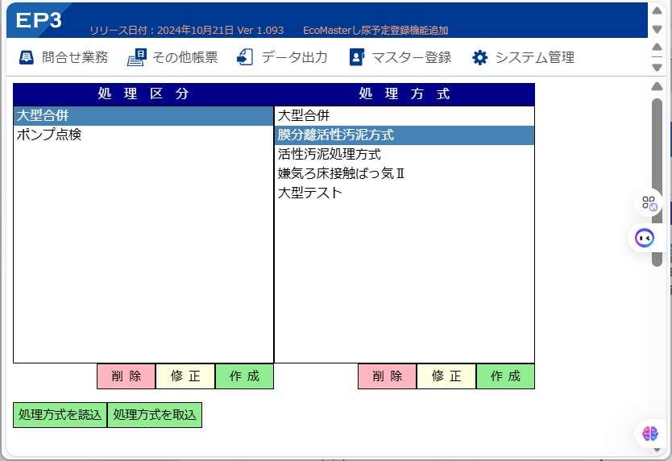Click the 問合せ業務 stamp icon
This screenshot has width=672, height=461.
tap(26, 57)
